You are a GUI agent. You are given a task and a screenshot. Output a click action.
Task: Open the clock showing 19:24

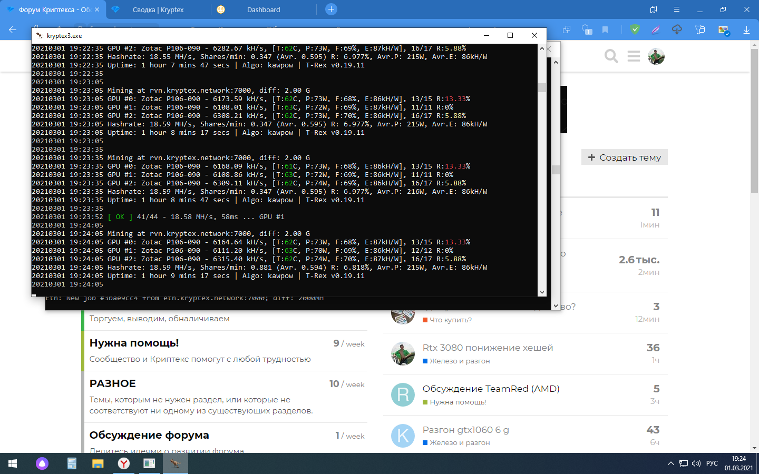[738, 463]
